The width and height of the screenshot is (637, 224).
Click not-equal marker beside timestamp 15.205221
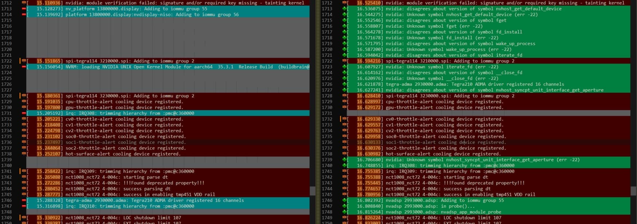[x=24, y=119]
